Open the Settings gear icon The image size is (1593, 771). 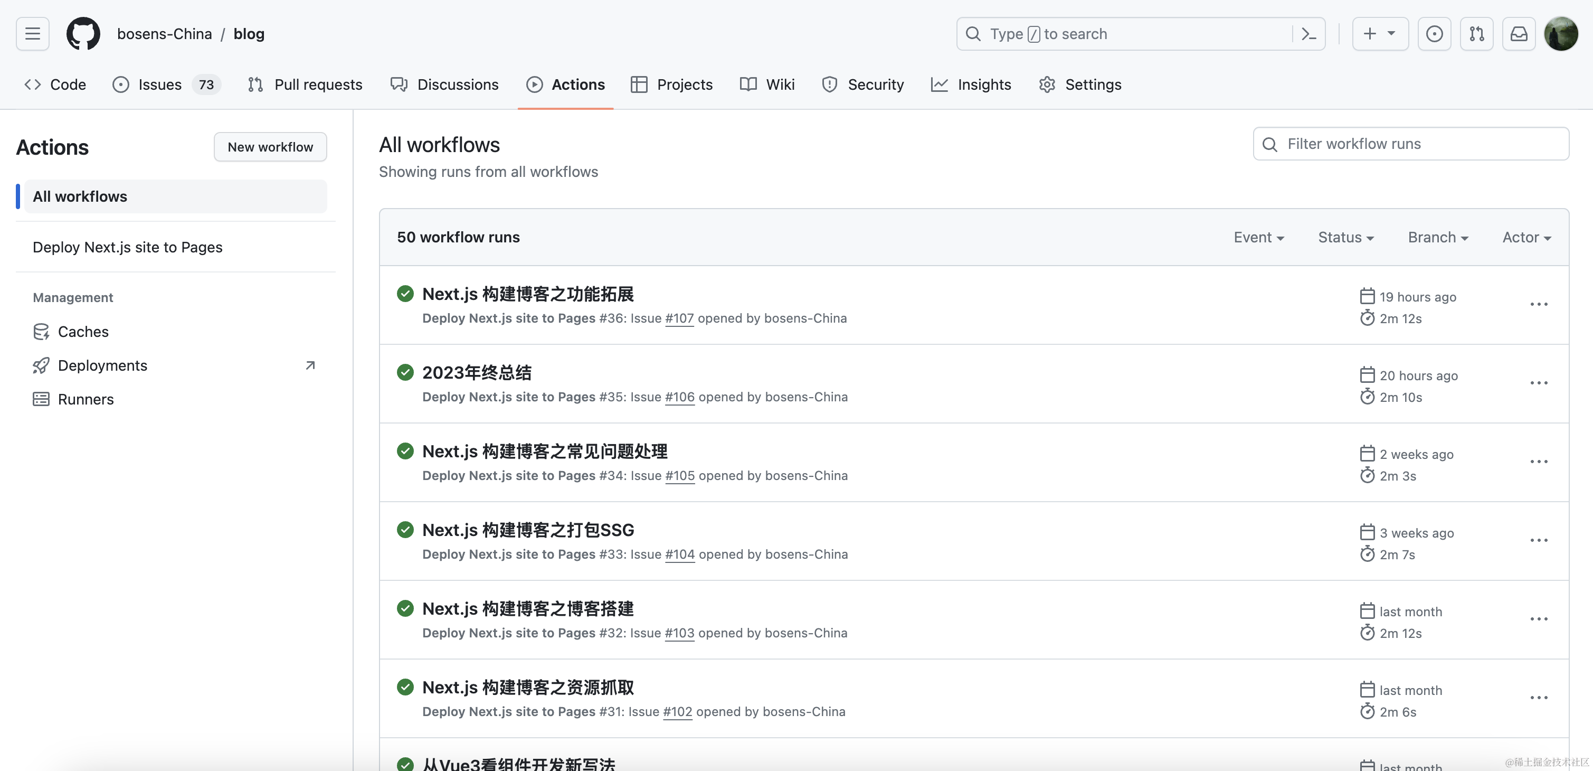[1047, 83]
